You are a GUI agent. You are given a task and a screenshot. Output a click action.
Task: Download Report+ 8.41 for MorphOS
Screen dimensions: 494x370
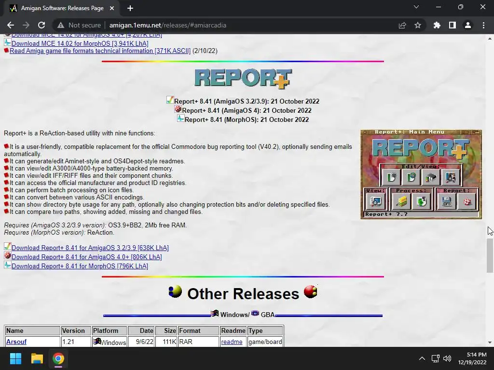(80, 266)
